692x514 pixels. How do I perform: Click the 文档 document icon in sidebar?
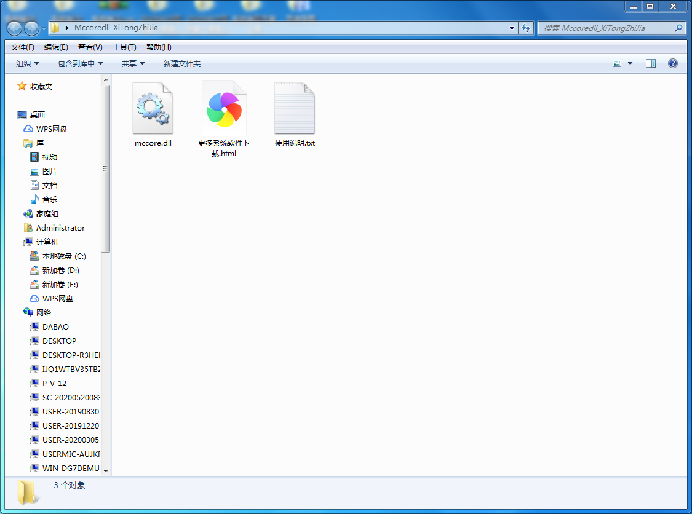[34, 185]
